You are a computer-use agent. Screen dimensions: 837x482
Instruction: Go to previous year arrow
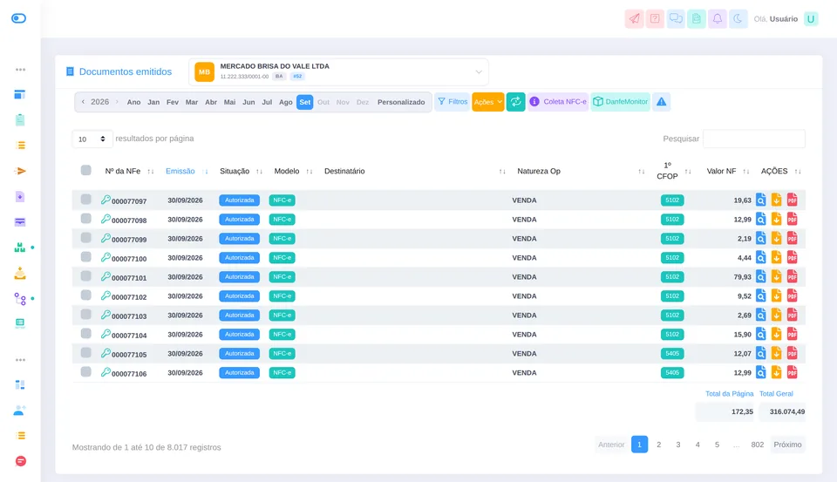(x=83, y=101)
